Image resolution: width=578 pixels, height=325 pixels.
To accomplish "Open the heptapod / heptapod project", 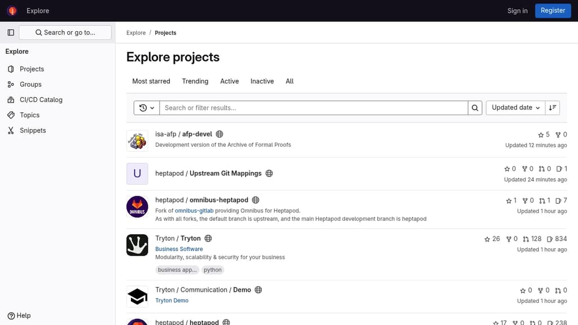I will click(187, 322).
